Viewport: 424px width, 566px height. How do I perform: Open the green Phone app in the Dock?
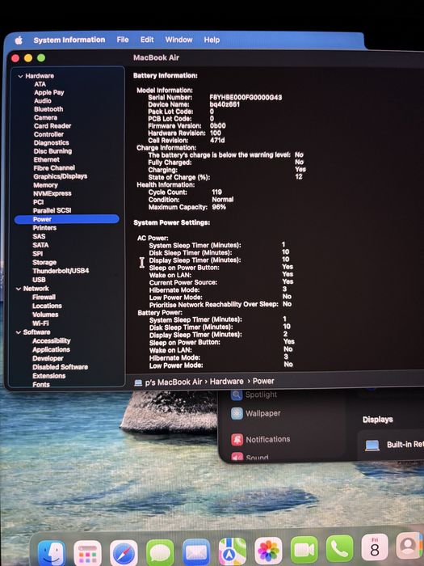click(x=340, y=548)
